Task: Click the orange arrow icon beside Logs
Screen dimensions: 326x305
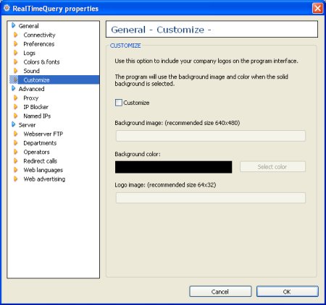Action: pos(16,53)
